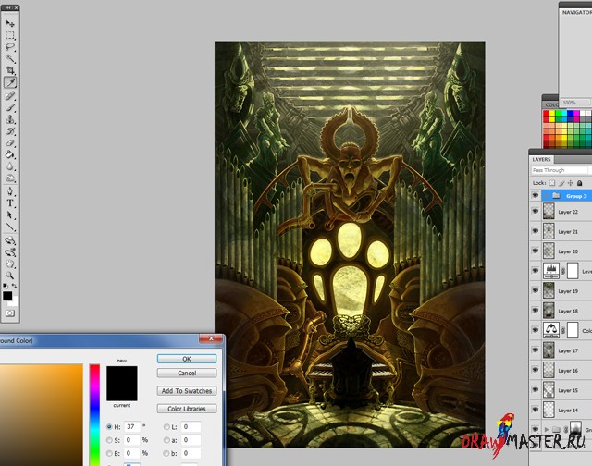Select the Magic Wand tool
The width and height of the screenshot is (592, 466).
(x=10, y=58)
